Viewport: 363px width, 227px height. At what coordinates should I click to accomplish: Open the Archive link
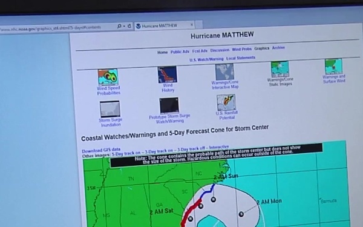coord(278,47)
